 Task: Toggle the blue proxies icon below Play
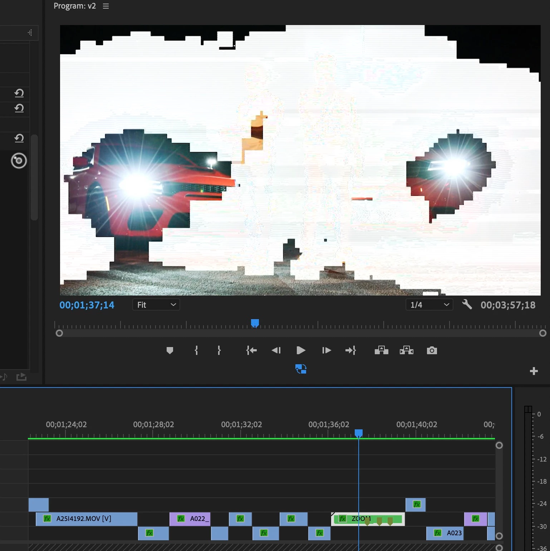click(301, 369)
